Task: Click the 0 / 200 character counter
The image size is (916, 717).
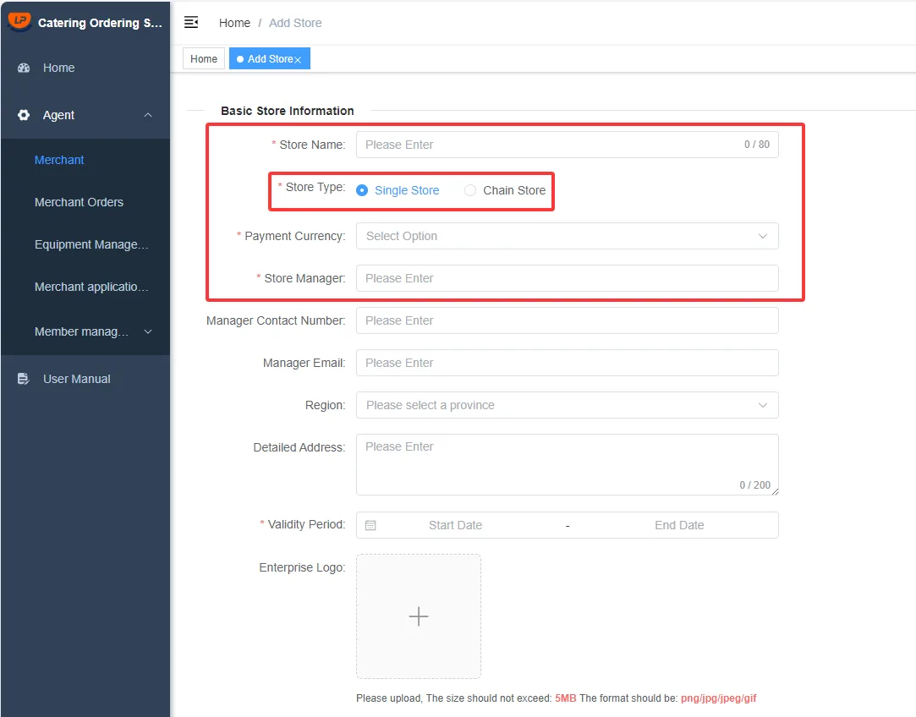Action: [754, 485]
